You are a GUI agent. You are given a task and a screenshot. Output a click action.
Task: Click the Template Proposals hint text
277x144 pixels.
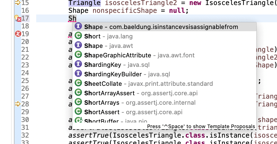[x=201, y=126]
